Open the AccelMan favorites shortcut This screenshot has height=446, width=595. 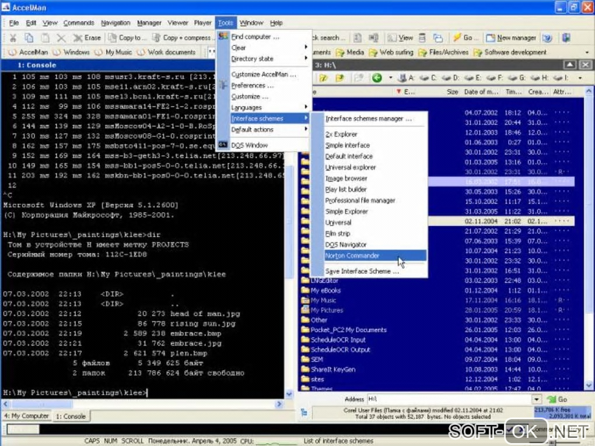coord(29,52)
